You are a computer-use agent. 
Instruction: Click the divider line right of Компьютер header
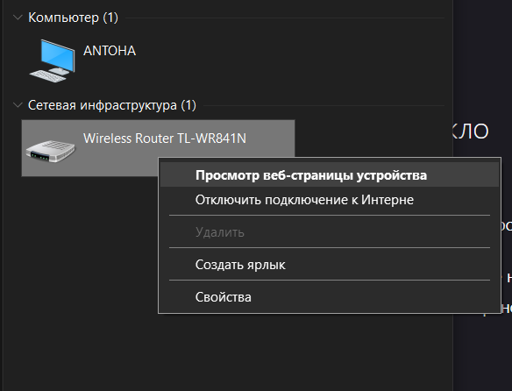(285, 18)
